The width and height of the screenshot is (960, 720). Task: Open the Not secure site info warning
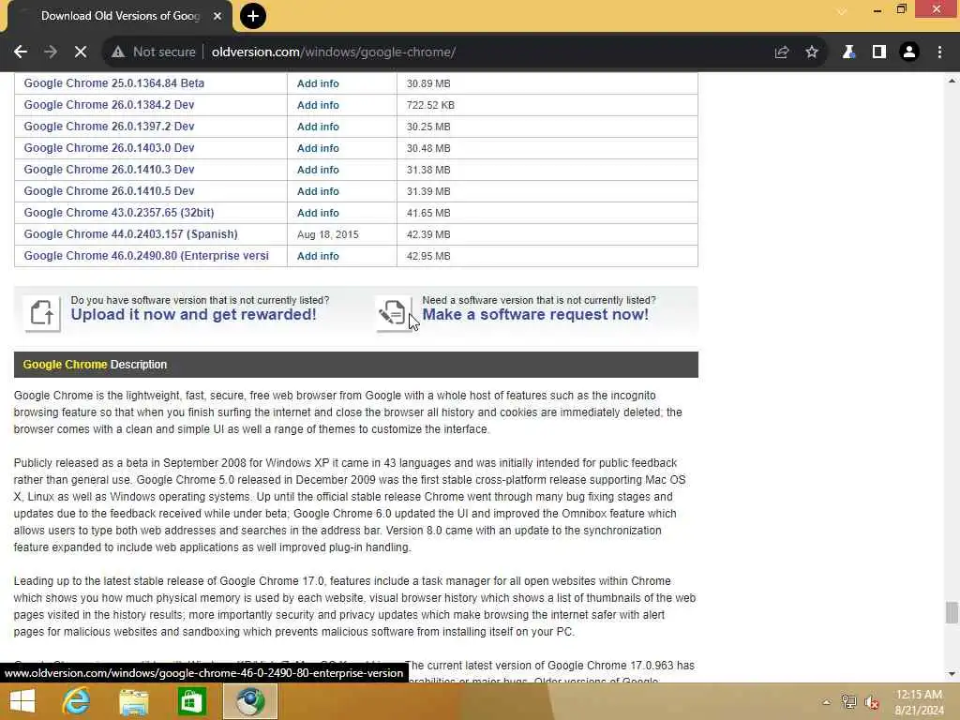click(x=153, y=52)
